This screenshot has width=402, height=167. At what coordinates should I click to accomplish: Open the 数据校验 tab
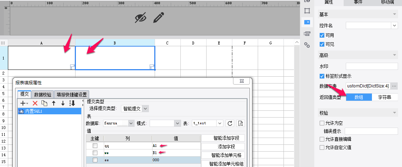[43, 94]
